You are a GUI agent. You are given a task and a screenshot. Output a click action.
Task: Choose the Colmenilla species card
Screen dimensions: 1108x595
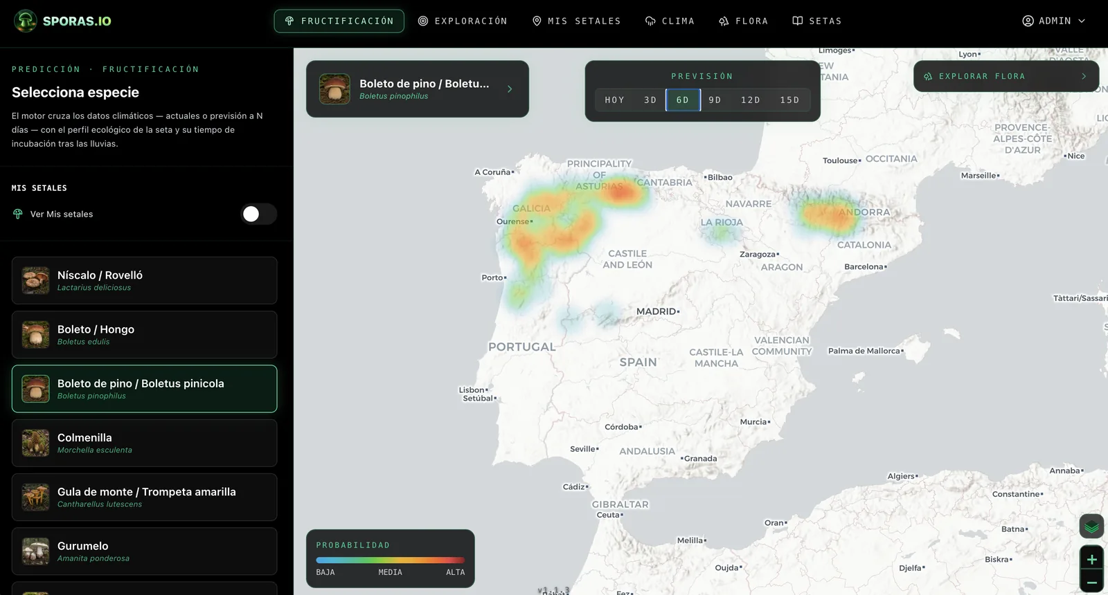point(144,443)
